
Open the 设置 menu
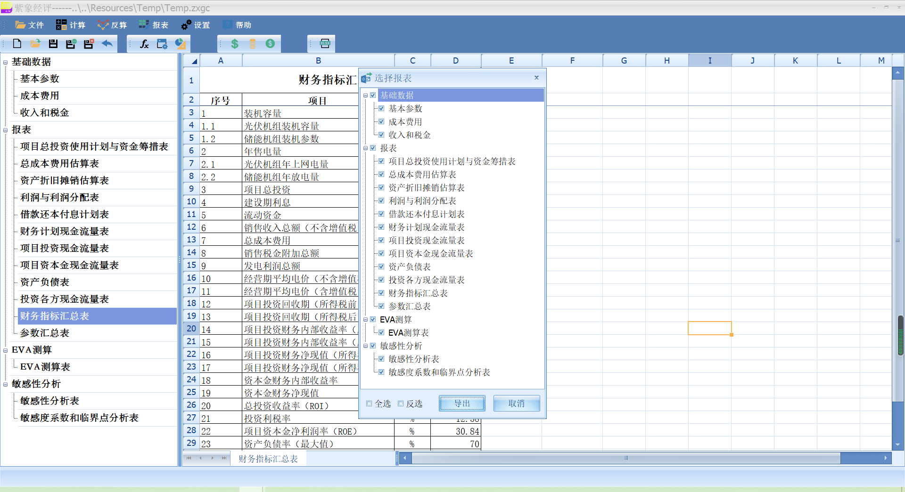pyautogui.click(x=196, y=25)
